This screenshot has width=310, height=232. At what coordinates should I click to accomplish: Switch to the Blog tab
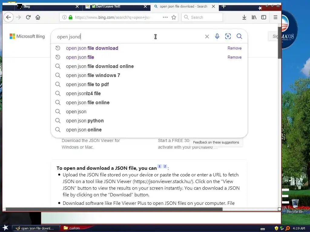pos(48,7)
